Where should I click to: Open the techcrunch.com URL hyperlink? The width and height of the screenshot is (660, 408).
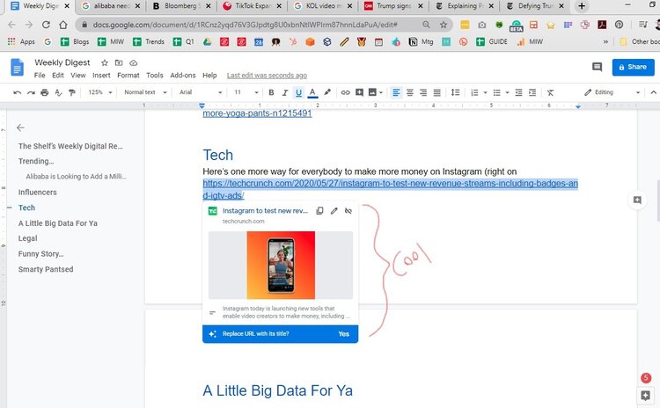(390, 189)
